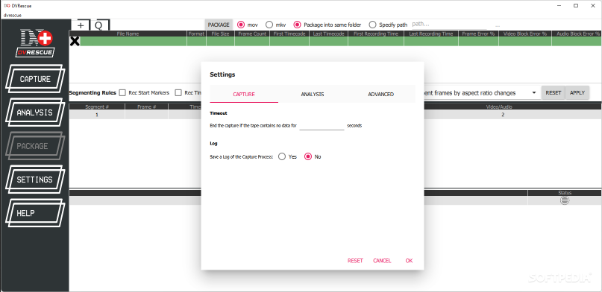602x292 pixels.
Task: Maximize the DVRescue window
Action: point(576,5)
